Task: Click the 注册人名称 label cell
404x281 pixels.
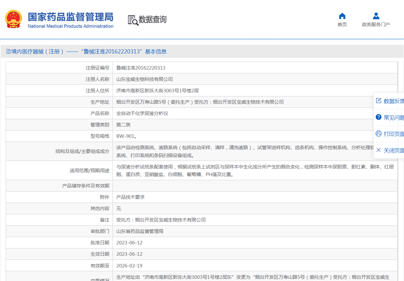Action: (x=59, y=79)
